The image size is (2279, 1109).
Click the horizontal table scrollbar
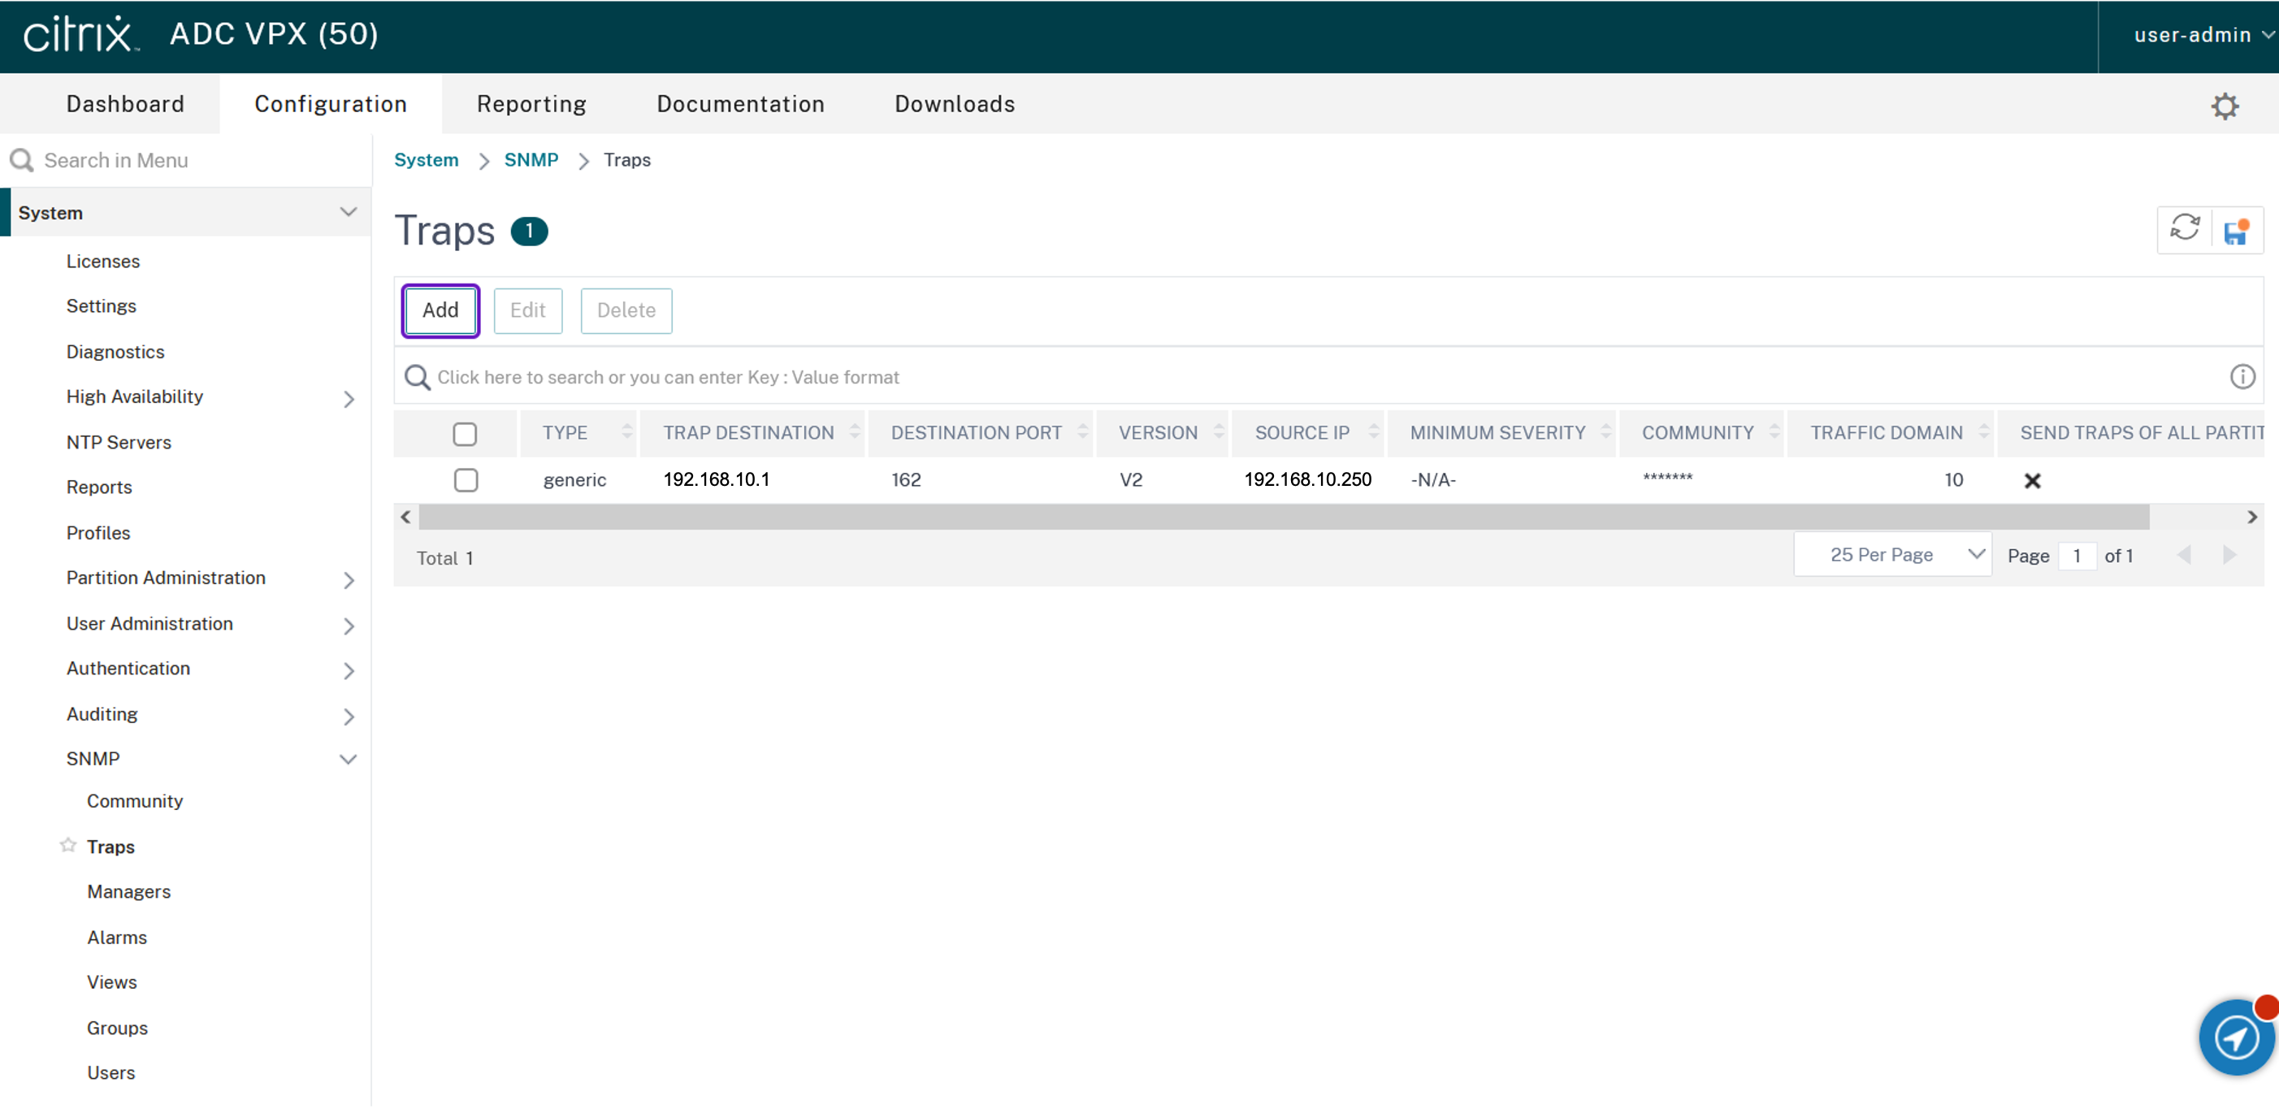click(x=1283, y=518)
